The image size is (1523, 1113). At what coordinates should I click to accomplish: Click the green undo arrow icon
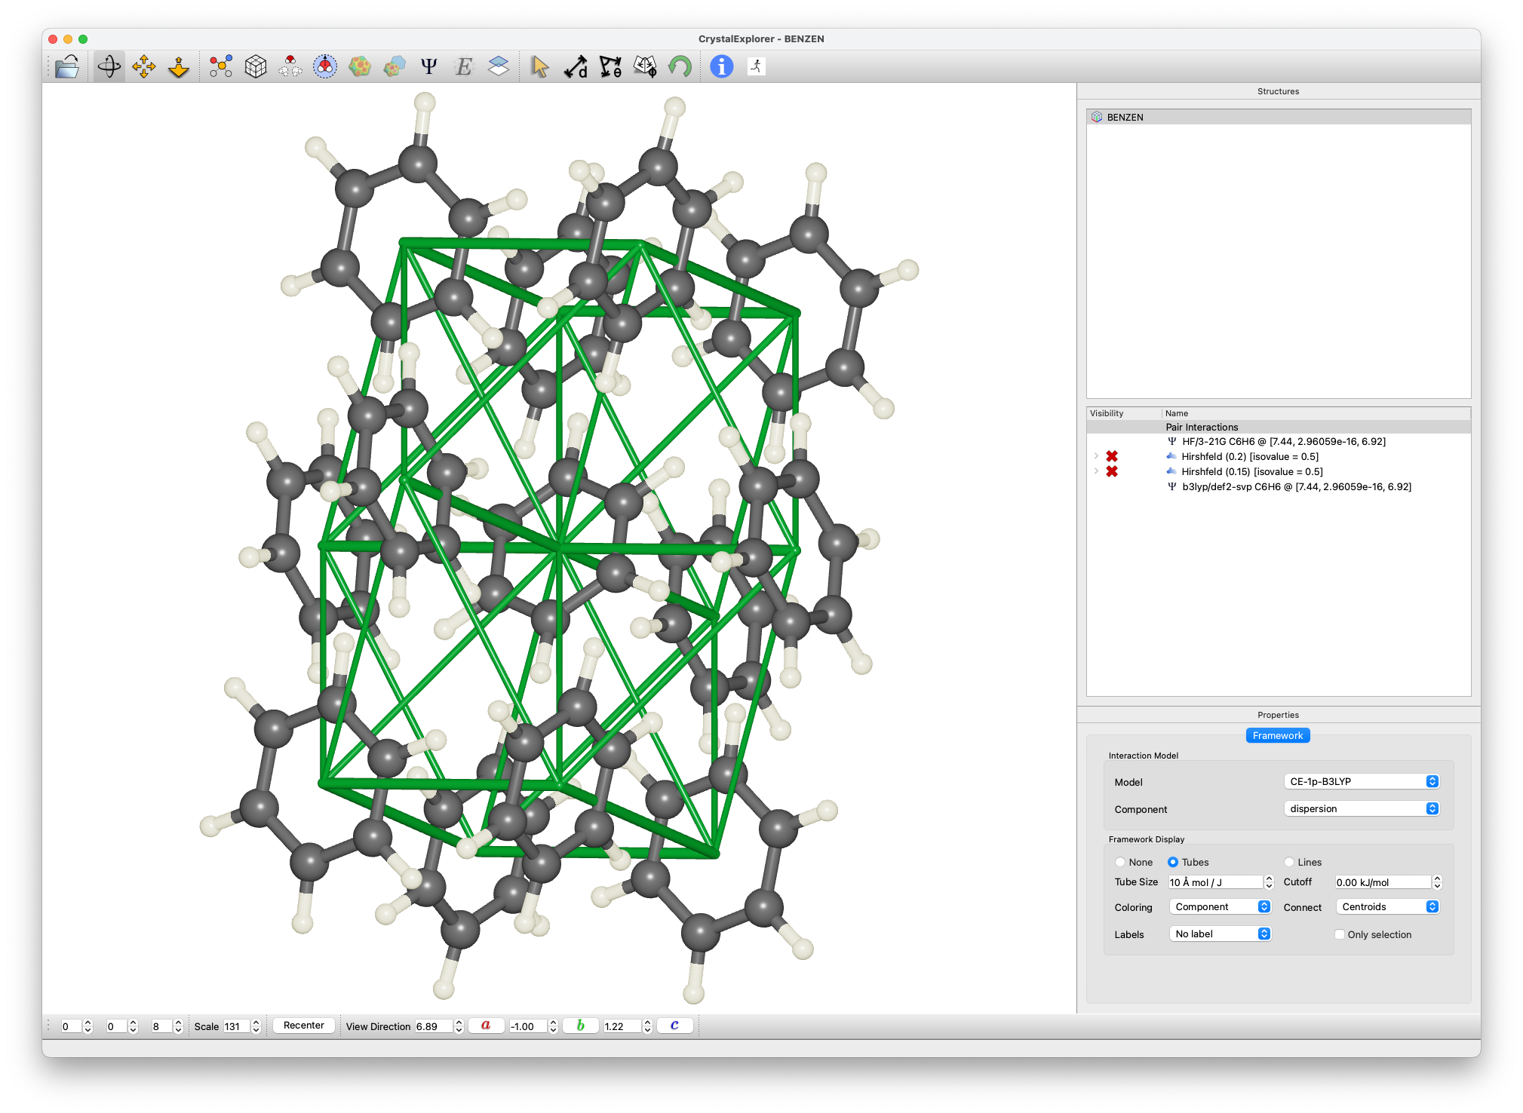(680, 67)
